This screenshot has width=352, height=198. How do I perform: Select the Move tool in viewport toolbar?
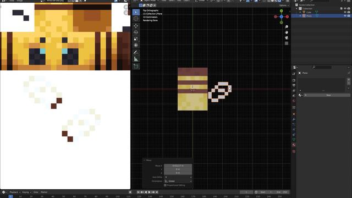click(136, 26)
